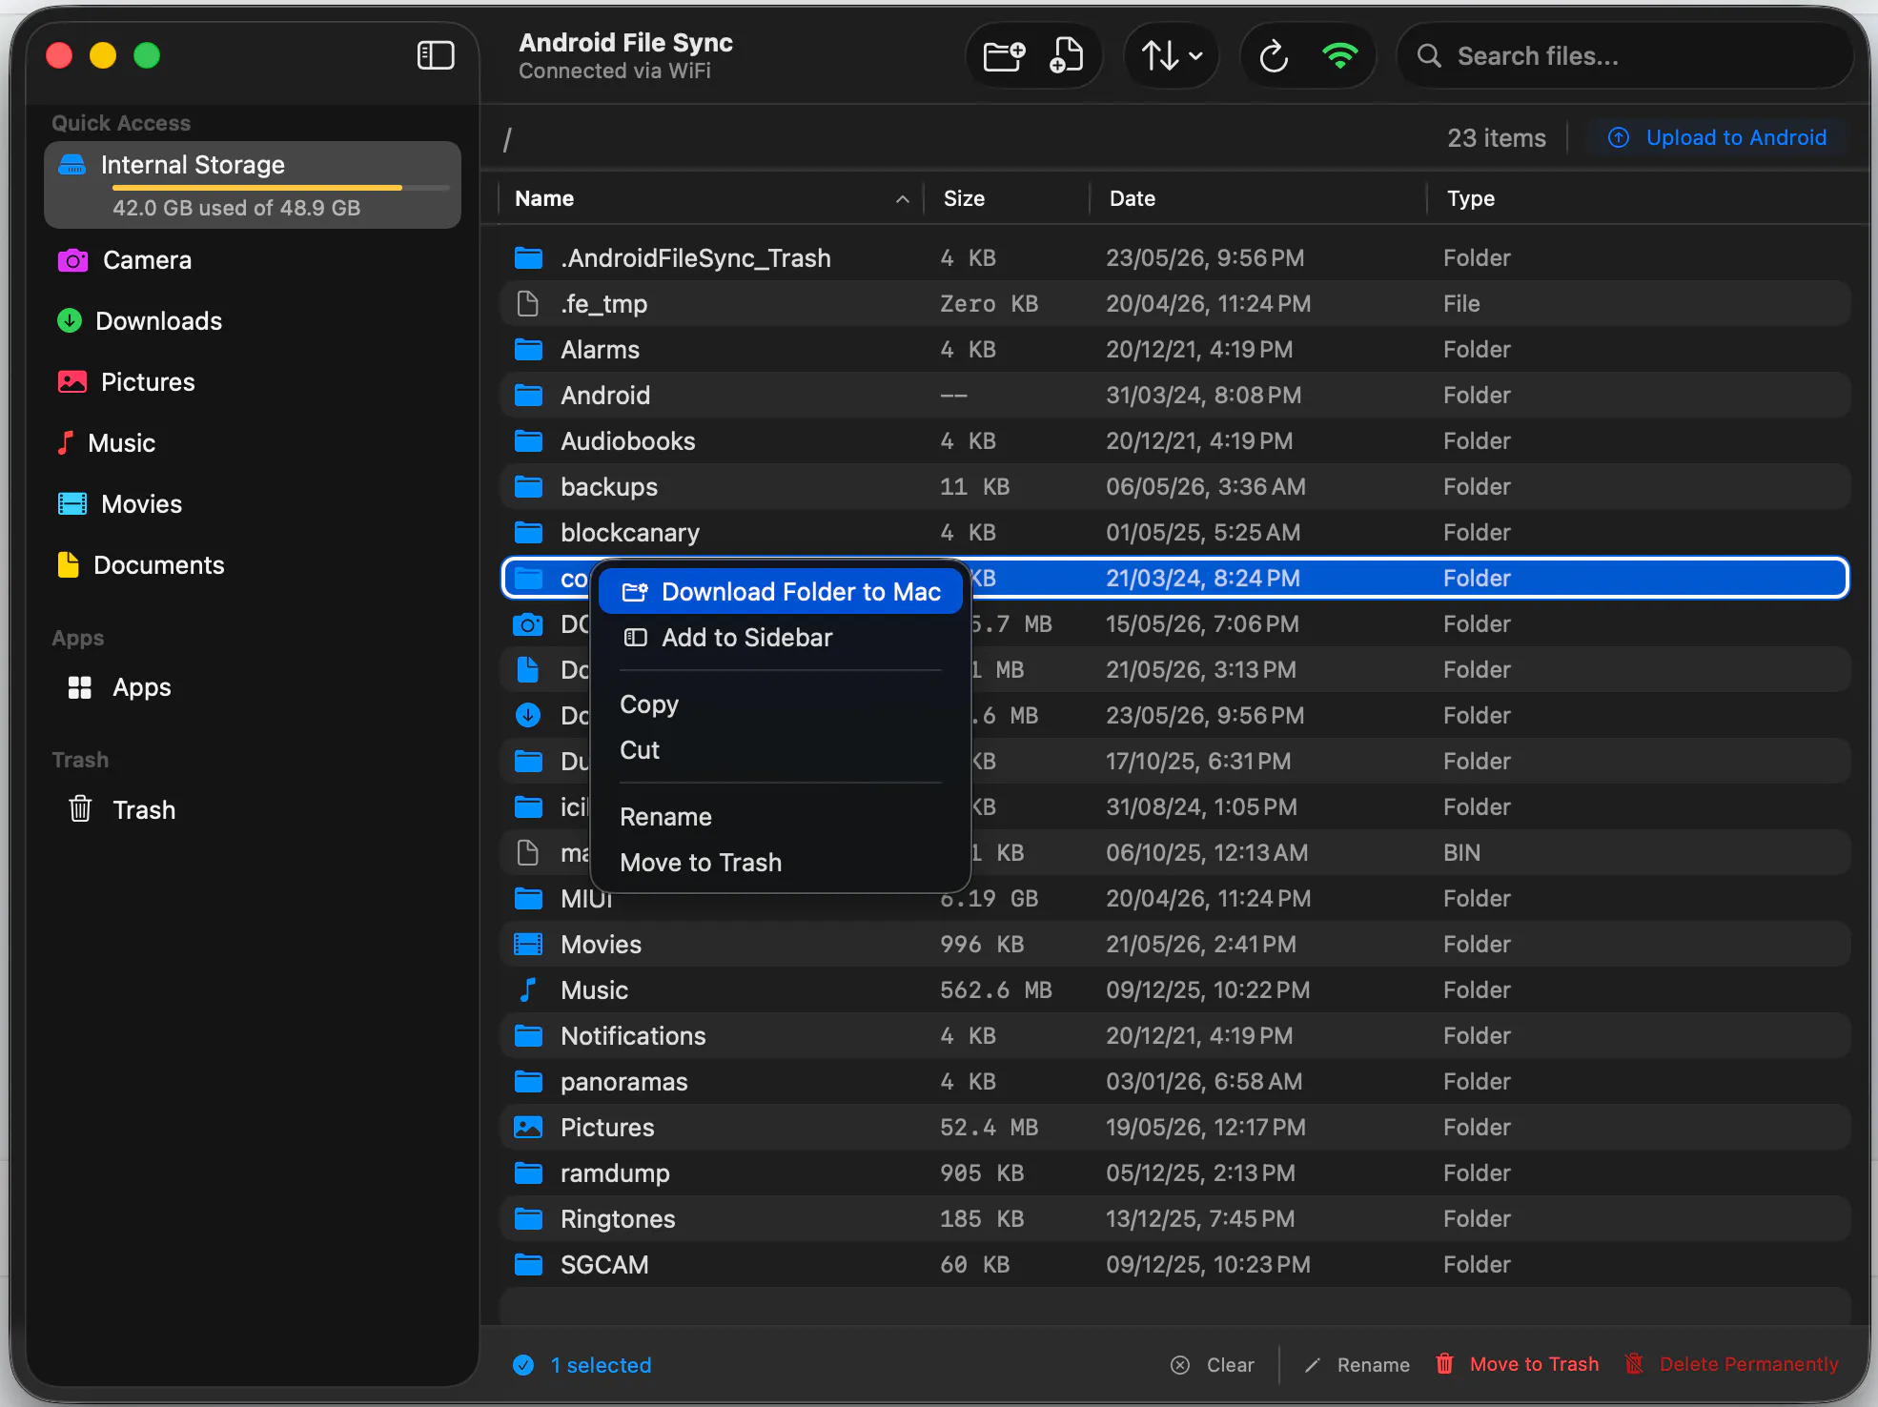Viewport: 1878px width, 1407px height.
Task: Click Clear selection button
Action: [x=1213, y=1365]
